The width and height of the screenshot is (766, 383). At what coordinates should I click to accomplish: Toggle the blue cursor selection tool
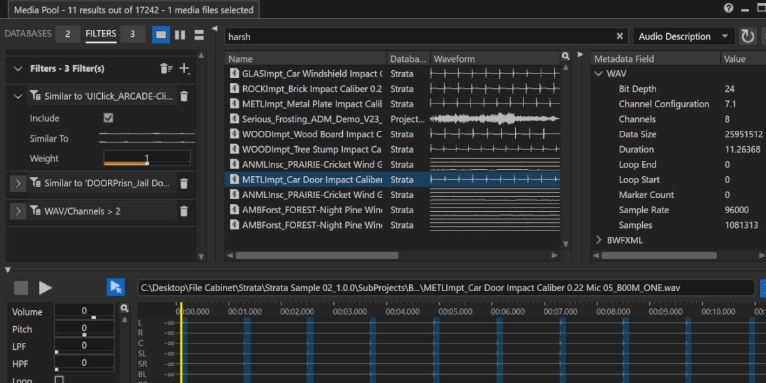116,287
